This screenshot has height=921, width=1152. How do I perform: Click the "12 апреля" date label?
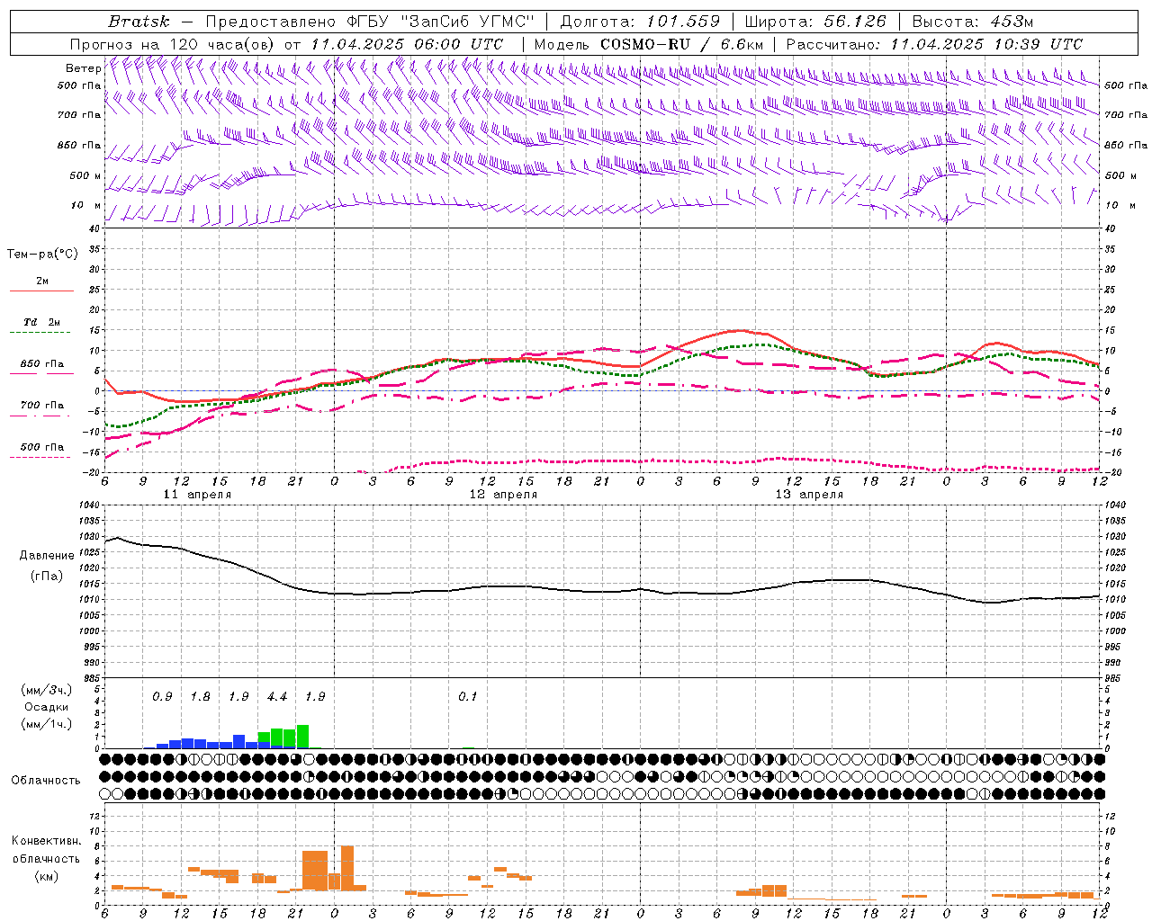tap(503, 495)
